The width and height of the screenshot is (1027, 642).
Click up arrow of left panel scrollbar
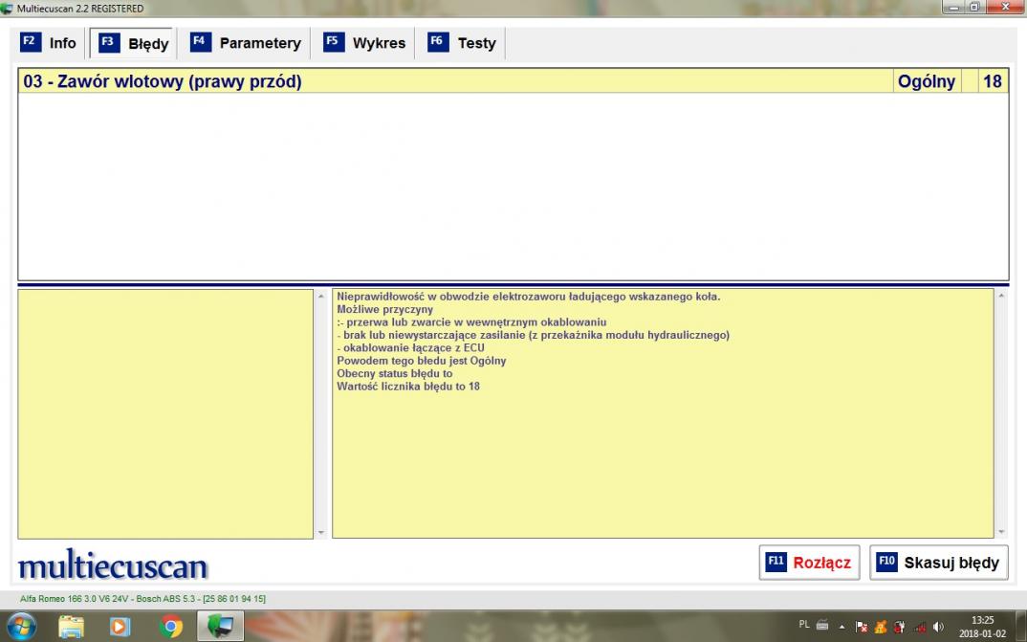click(321, 297)
